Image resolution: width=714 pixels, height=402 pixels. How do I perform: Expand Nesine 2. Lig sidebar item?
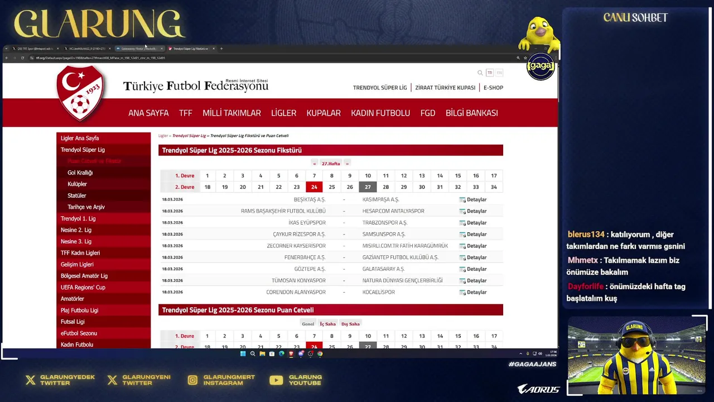click(103, 230)
